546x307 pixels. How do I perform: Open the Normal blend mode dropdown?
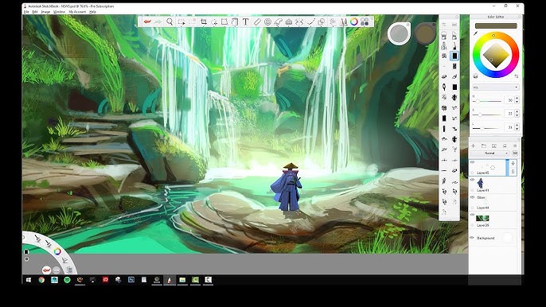pos(489,153)
